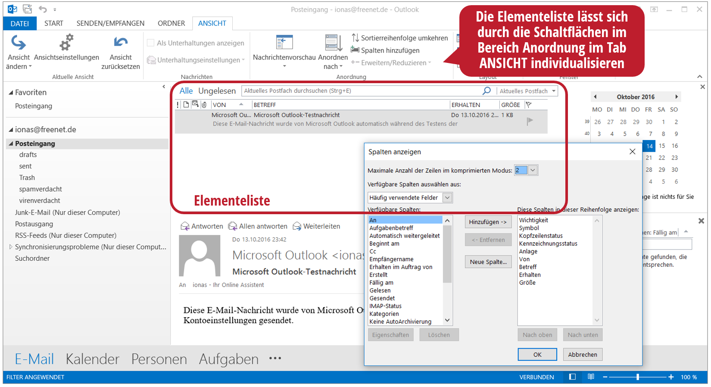The height and width of the screenshot is (387, 711).
Task: Click the undo icon in title bar
Action: point(43,9)
